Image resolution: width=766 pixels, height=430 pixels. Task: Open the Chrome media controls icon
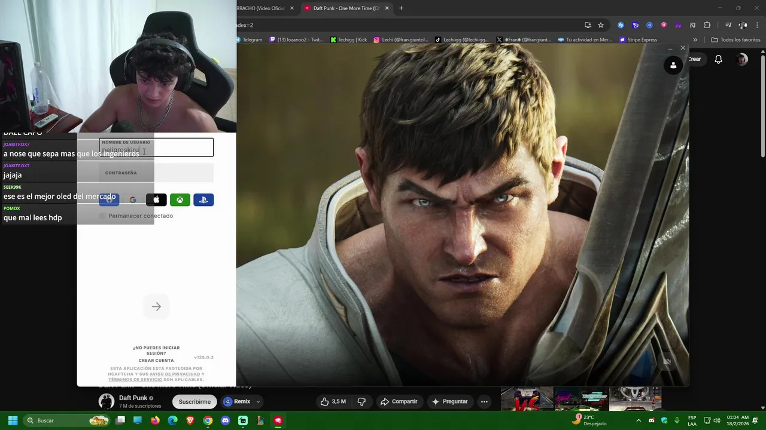coord(728,25)
